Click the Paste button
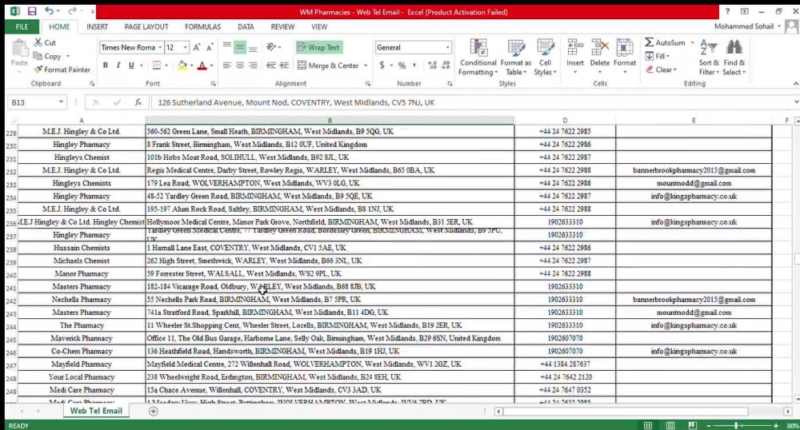Screen dimensions: 800x430 pyautogui.click(x=19, y=54)
